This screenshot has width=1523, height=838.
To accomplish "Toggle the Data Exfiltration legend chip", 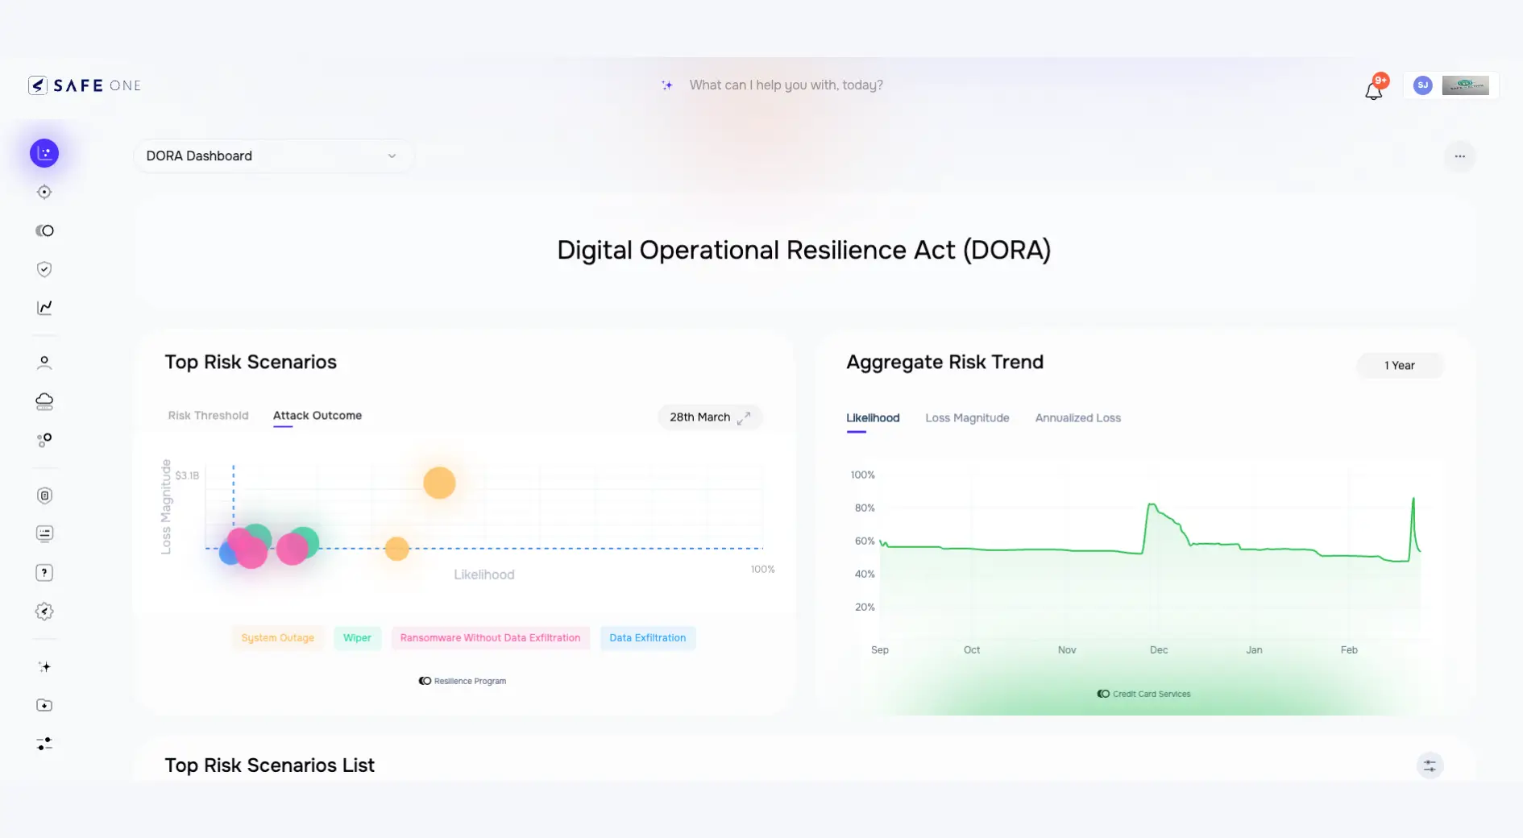I will 647,638.
